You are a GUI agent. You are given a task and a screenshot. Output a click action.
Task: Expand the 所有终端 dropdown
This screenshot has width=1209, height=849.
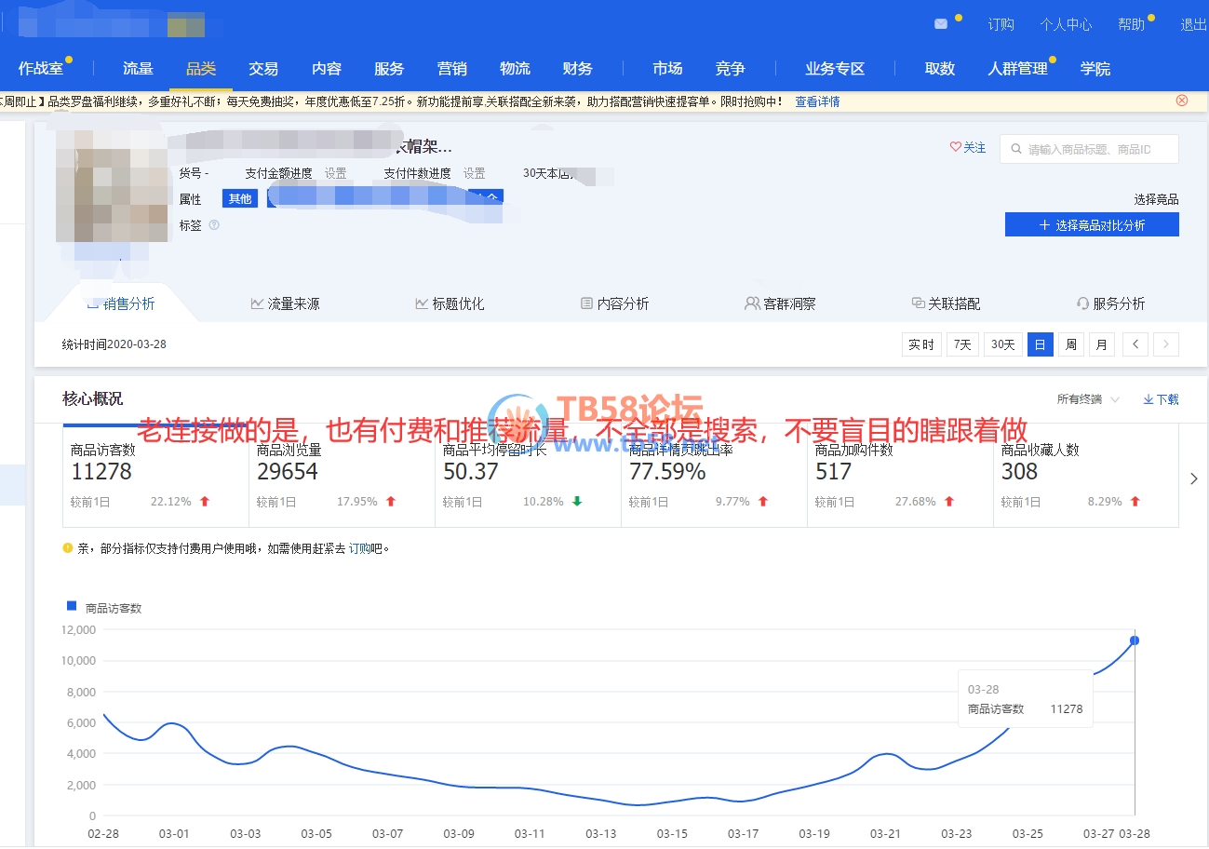coord(1087,399)
